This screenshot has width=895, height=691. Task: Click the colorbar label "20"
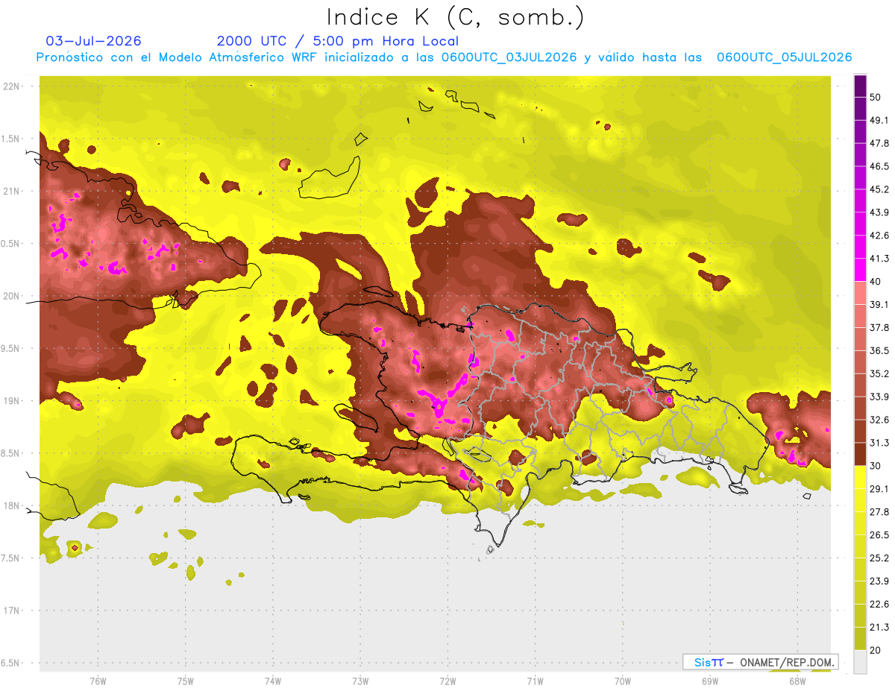click(x=876, y=650)
